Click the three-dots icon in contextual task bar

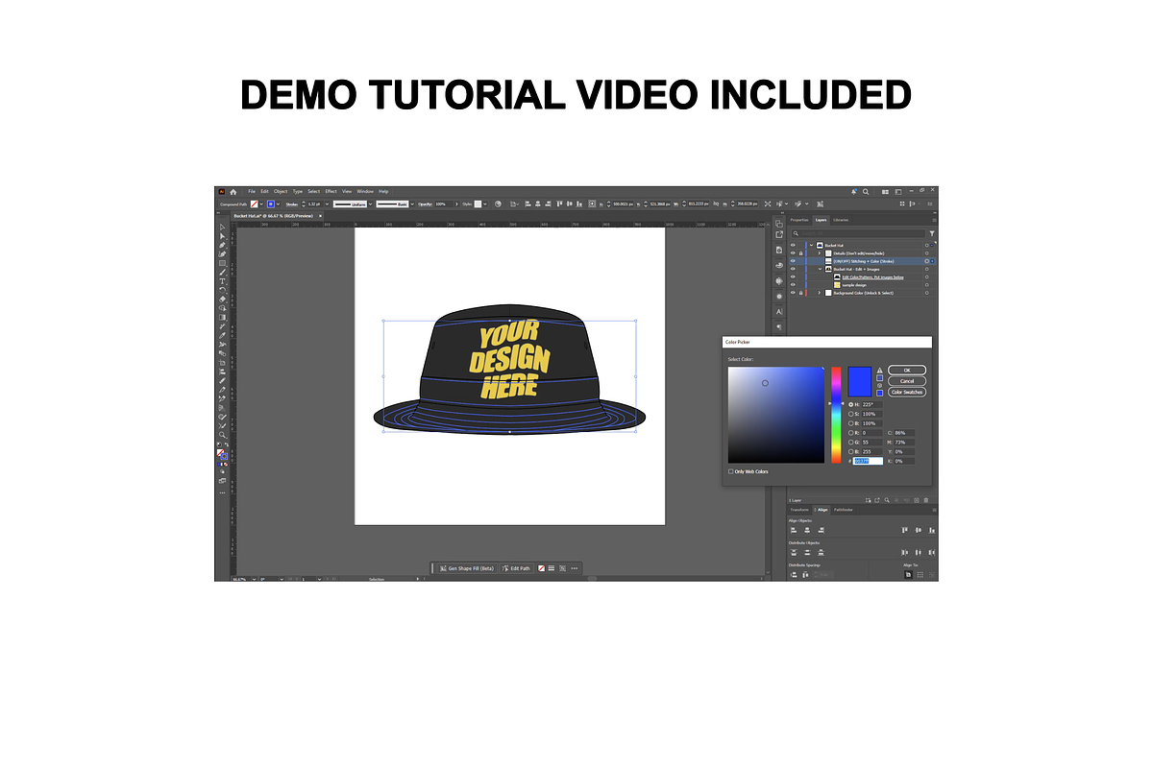[575, 568]
